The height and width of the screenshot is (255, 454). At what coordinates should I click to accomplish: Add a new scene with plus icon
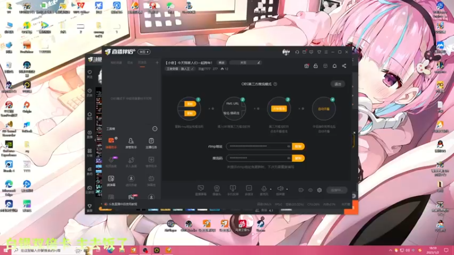tap(157, 62)
